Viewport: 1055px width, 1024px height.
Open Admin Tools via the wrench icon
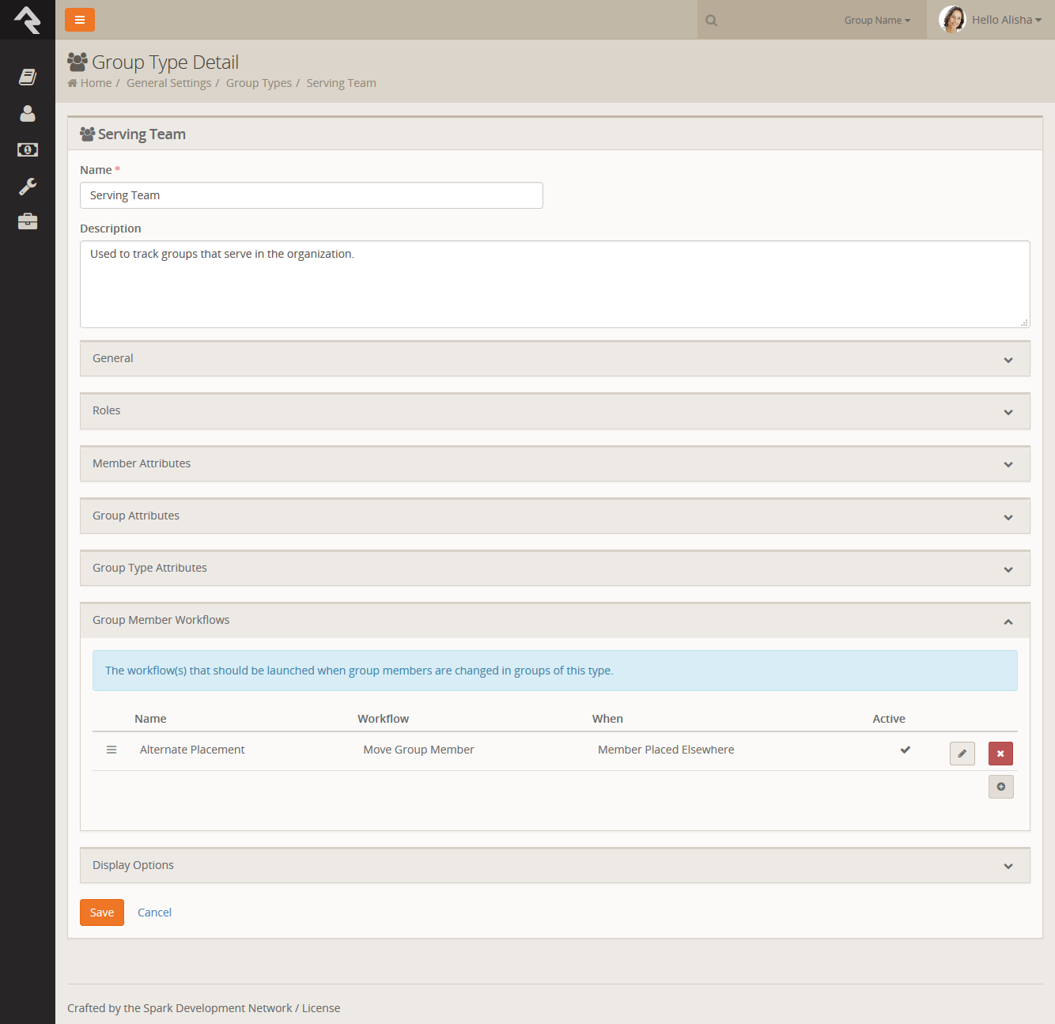(x=28, y=186)
